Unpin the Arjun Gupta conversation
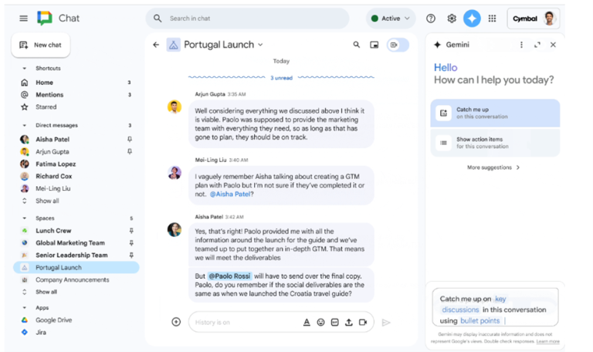Image resolution: width=593 pixels, height=352 pixels. pyautogui.click(x=130, y=151)
